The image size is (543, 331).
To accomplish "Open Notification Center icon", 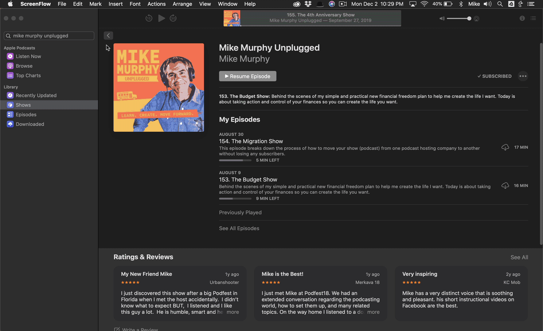I will 531,4.
